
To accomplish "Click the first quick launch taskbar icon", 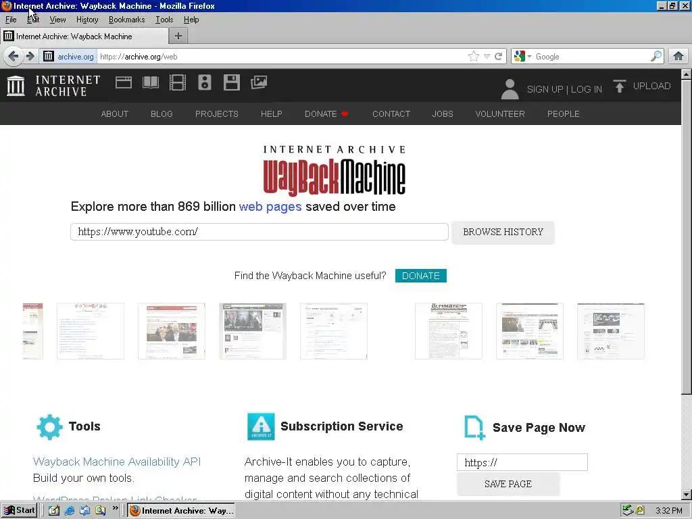I will (x=54, y=511).
